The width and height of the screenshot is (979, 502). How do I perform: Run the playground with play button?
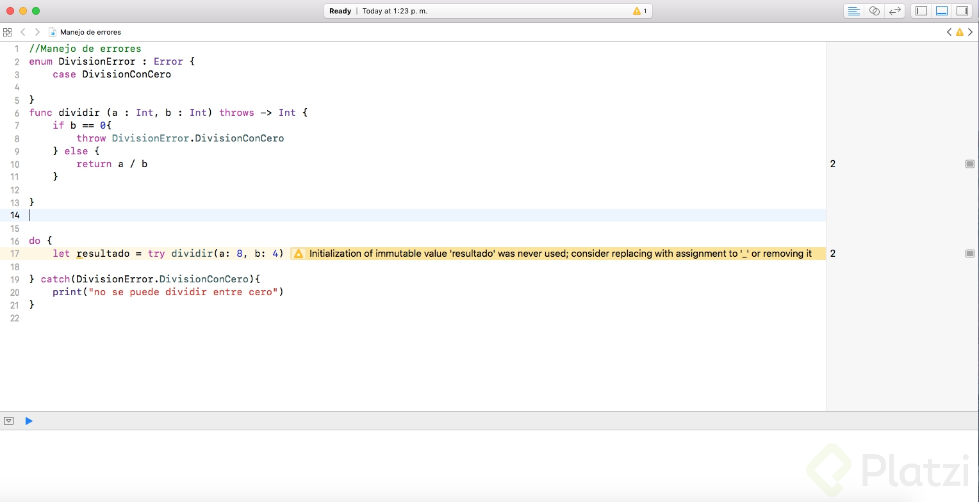click(29, 421)
